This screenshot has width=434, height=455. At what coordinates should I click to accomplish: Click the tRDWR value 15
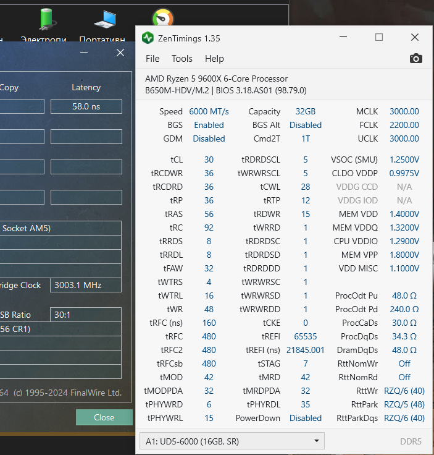click(x=306, y=214)
